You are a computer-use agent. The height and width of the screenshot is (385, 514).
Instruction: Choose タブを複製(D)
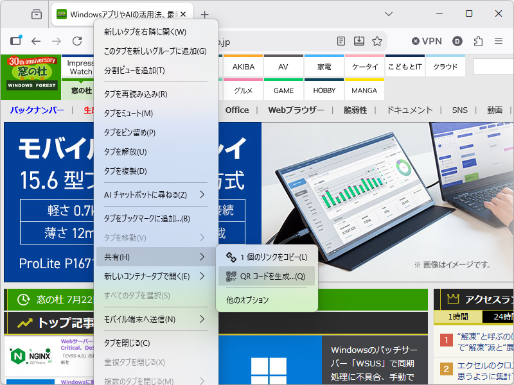156,171
